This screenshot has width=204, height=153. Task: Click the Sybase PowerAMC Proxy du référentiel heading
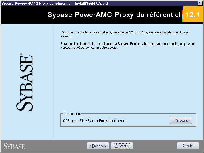pos(114,15)
